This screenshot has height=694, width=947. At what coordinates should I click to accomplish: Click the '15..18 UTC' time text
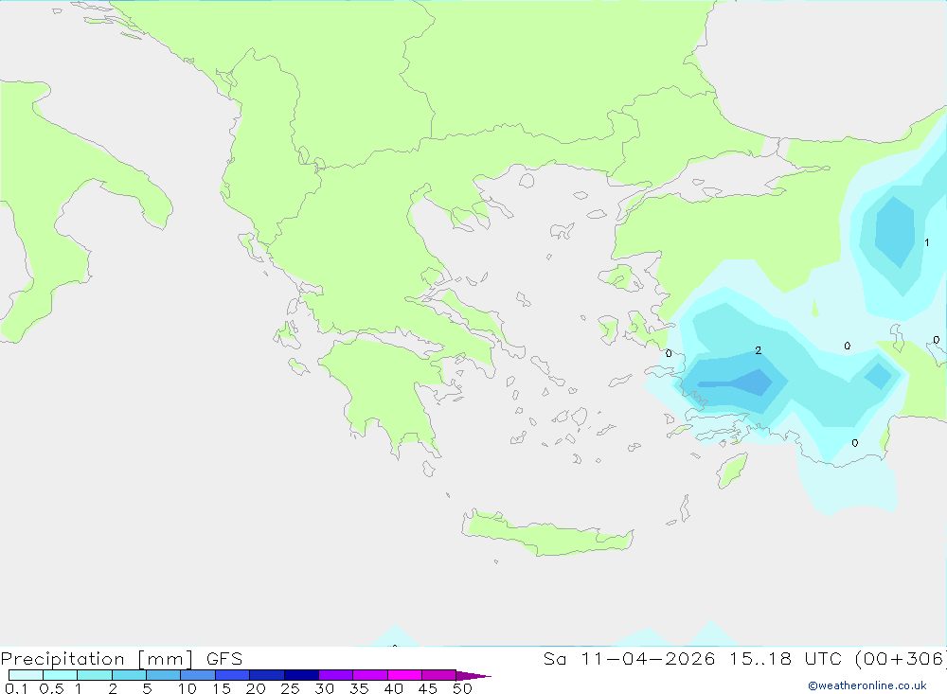coord(785,659)
